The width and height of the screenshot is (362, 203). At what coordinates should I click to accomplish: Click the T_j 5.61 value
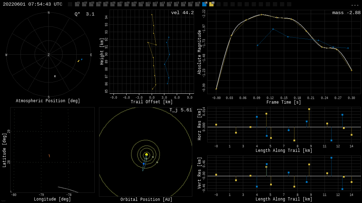point(180,110)
